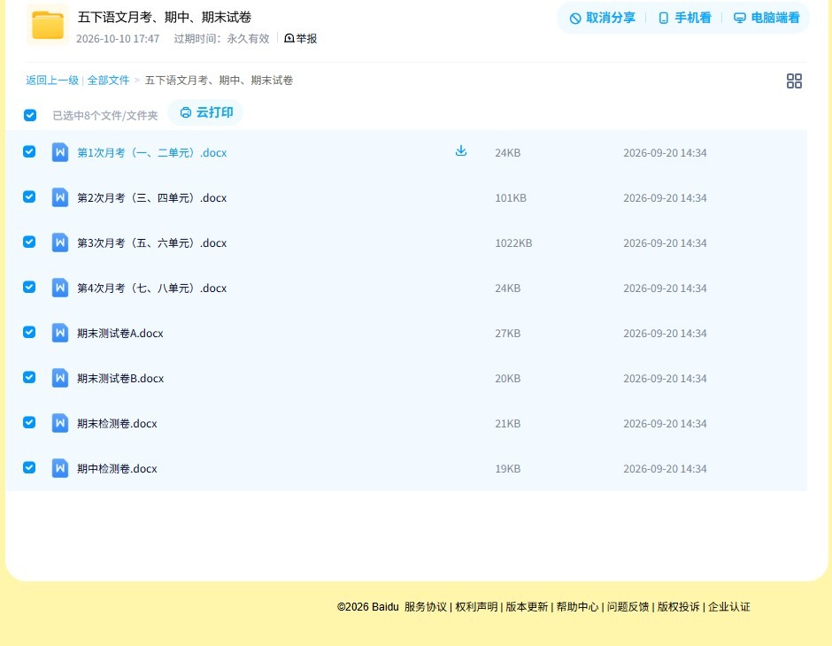Uncheck 期中检测卷.docx checkbox

pos(29,467)
